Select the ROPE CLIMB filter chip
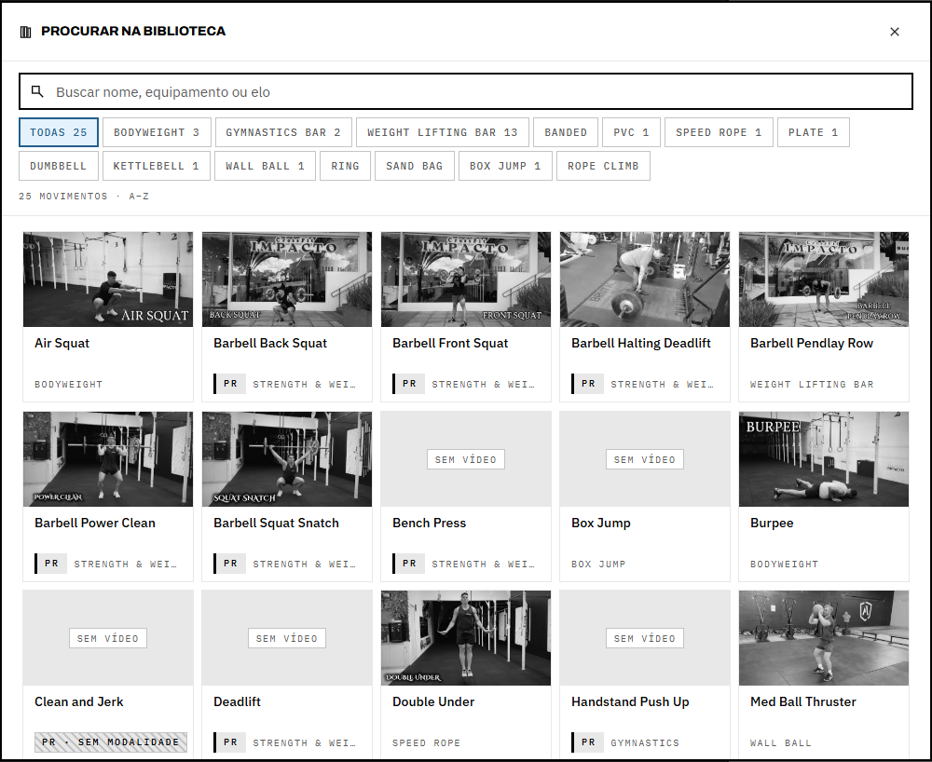 click(603, 166)
